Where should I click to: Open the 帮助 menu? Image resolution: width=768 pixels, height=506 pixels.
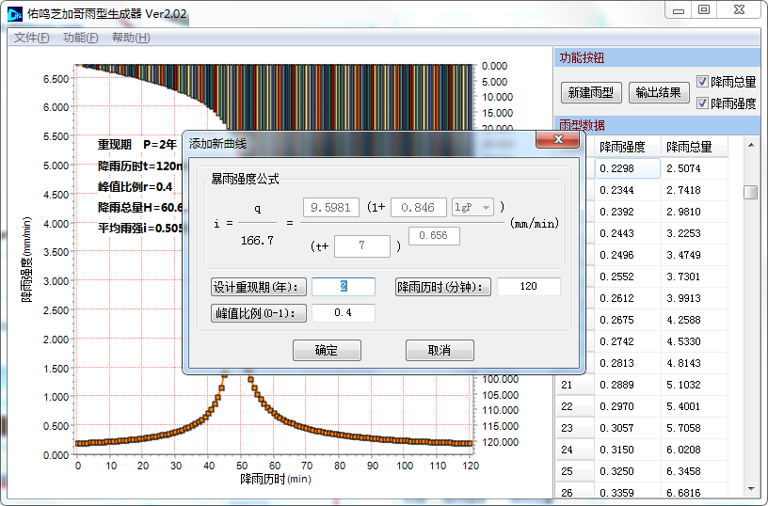point(130,38)
